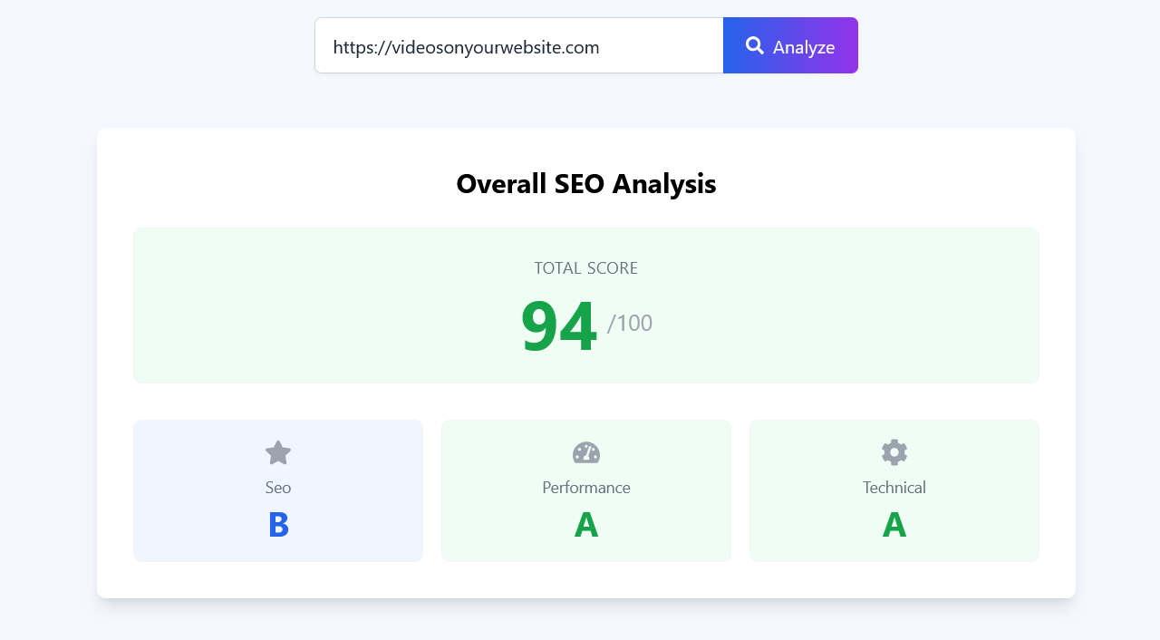The image size is (1160, 640).
Task: Click the magnifying glass icon in Analyze button
Action: [x=754, y=45]
